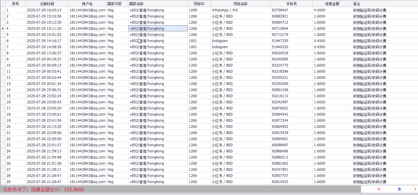Select phone number 92877334
418x195 pixels.
(x=291, y=120)
